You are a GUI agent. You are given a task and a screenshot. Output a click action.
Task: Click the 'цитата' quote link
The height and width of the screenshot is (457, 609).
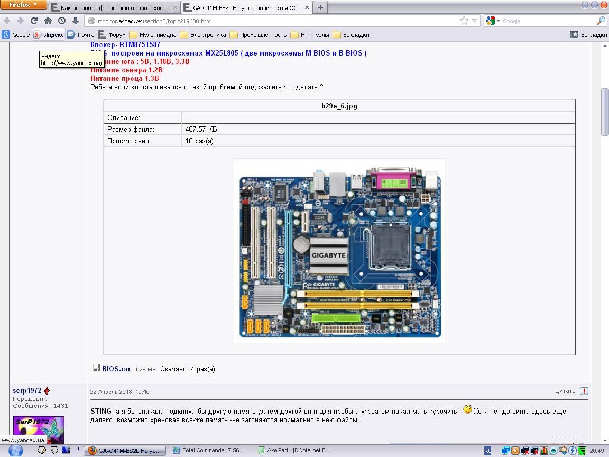pos(565,391)
